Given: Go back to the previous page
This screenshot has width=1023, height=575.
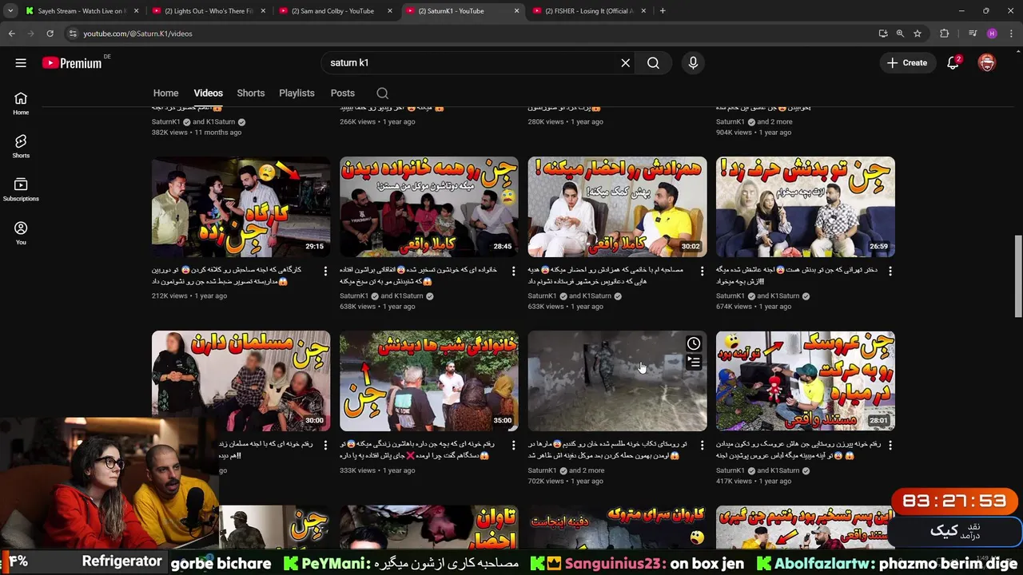Looking at the screenshot, I should click(11, 34).
